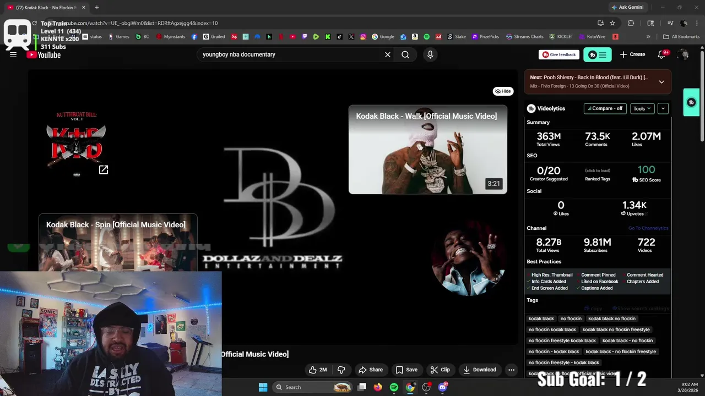Screen dimensions: 705x396
Task: Click the 'kodak black' tag
Action: point(541,318)
